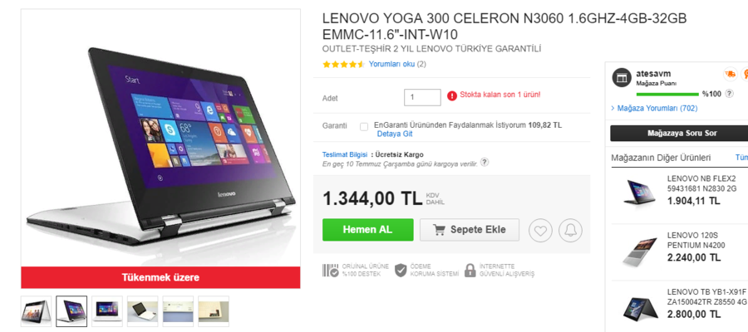Click the price alert bell icon
Image resolution: width=748 pixels, height=332 pixels.
coord(570,230)
